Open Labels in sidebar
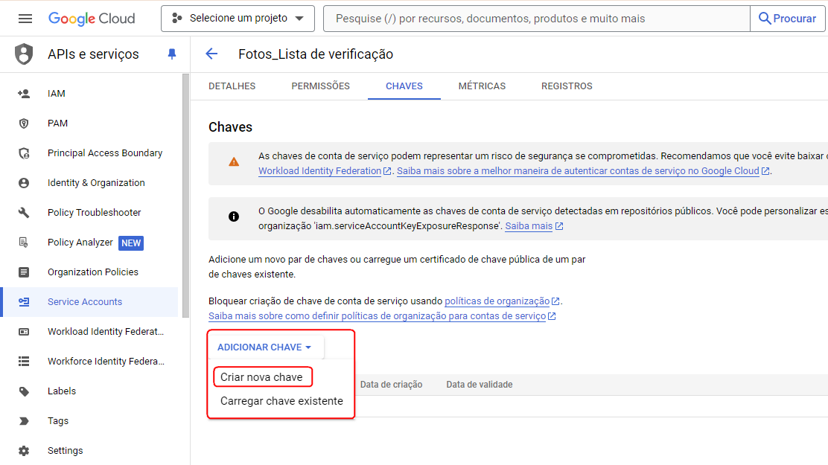This screenshot has height=465, width=828. coord(62,391)
